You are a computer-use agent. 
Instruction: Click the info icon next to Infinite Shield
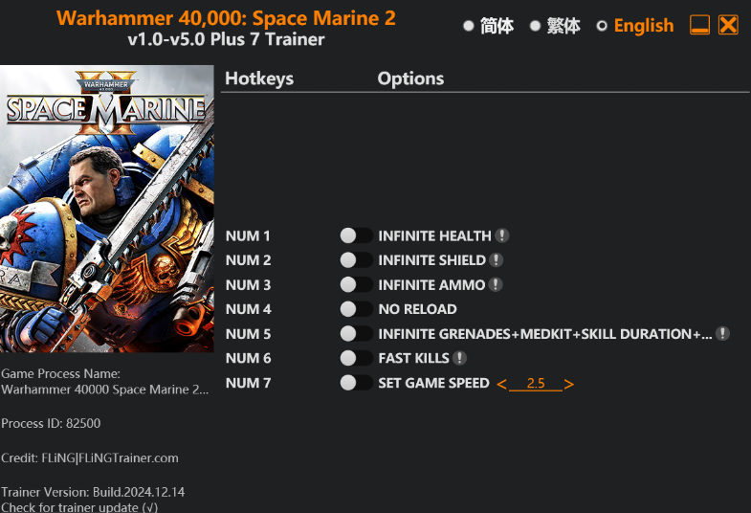click(496, 260)
